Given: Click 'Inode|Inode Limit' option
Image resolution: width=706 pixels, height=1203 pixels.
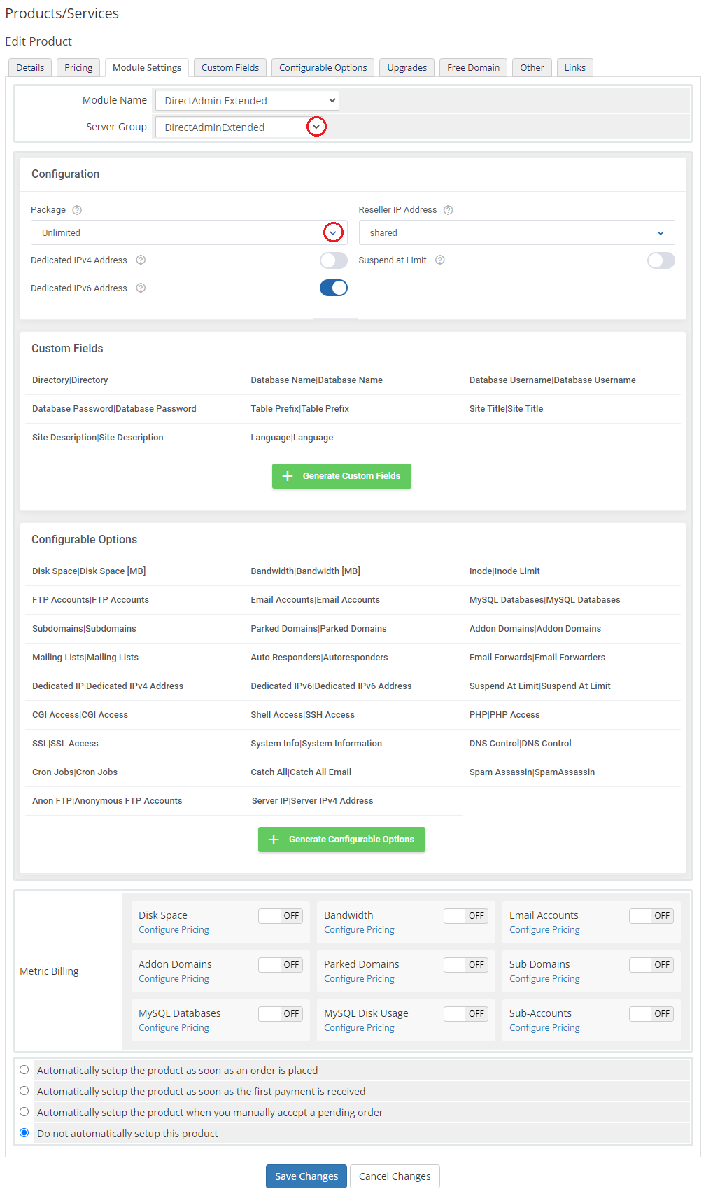Looking at the screenshot, I should click(x=504, y=571).
